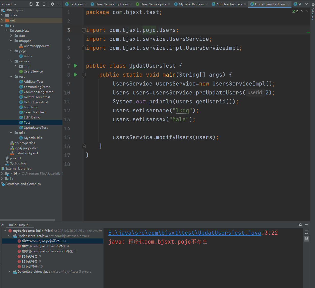Go to next highlighted problem
Viewport: 315px width, 288px height.
(307, 11)
